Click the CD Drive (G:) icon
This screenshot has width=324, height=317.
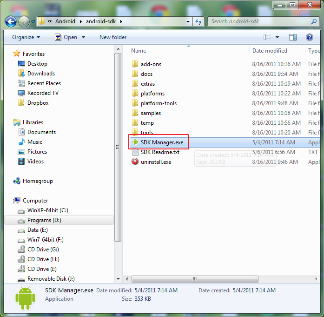point(21,250)
